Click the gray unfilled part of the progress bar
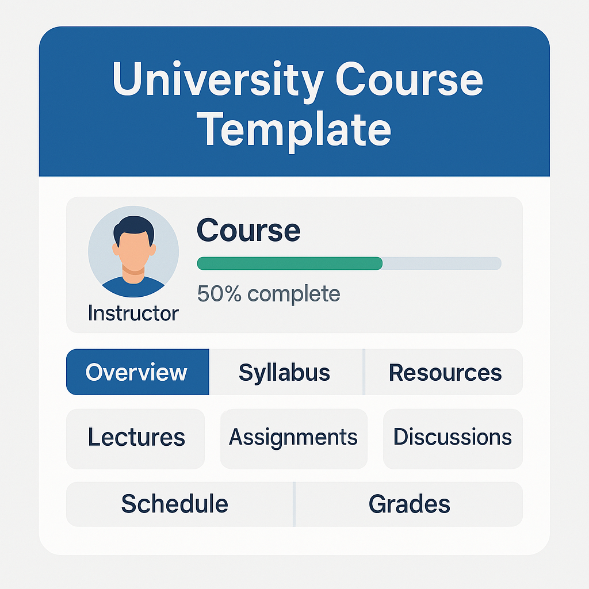 click(x=442, y=263)
